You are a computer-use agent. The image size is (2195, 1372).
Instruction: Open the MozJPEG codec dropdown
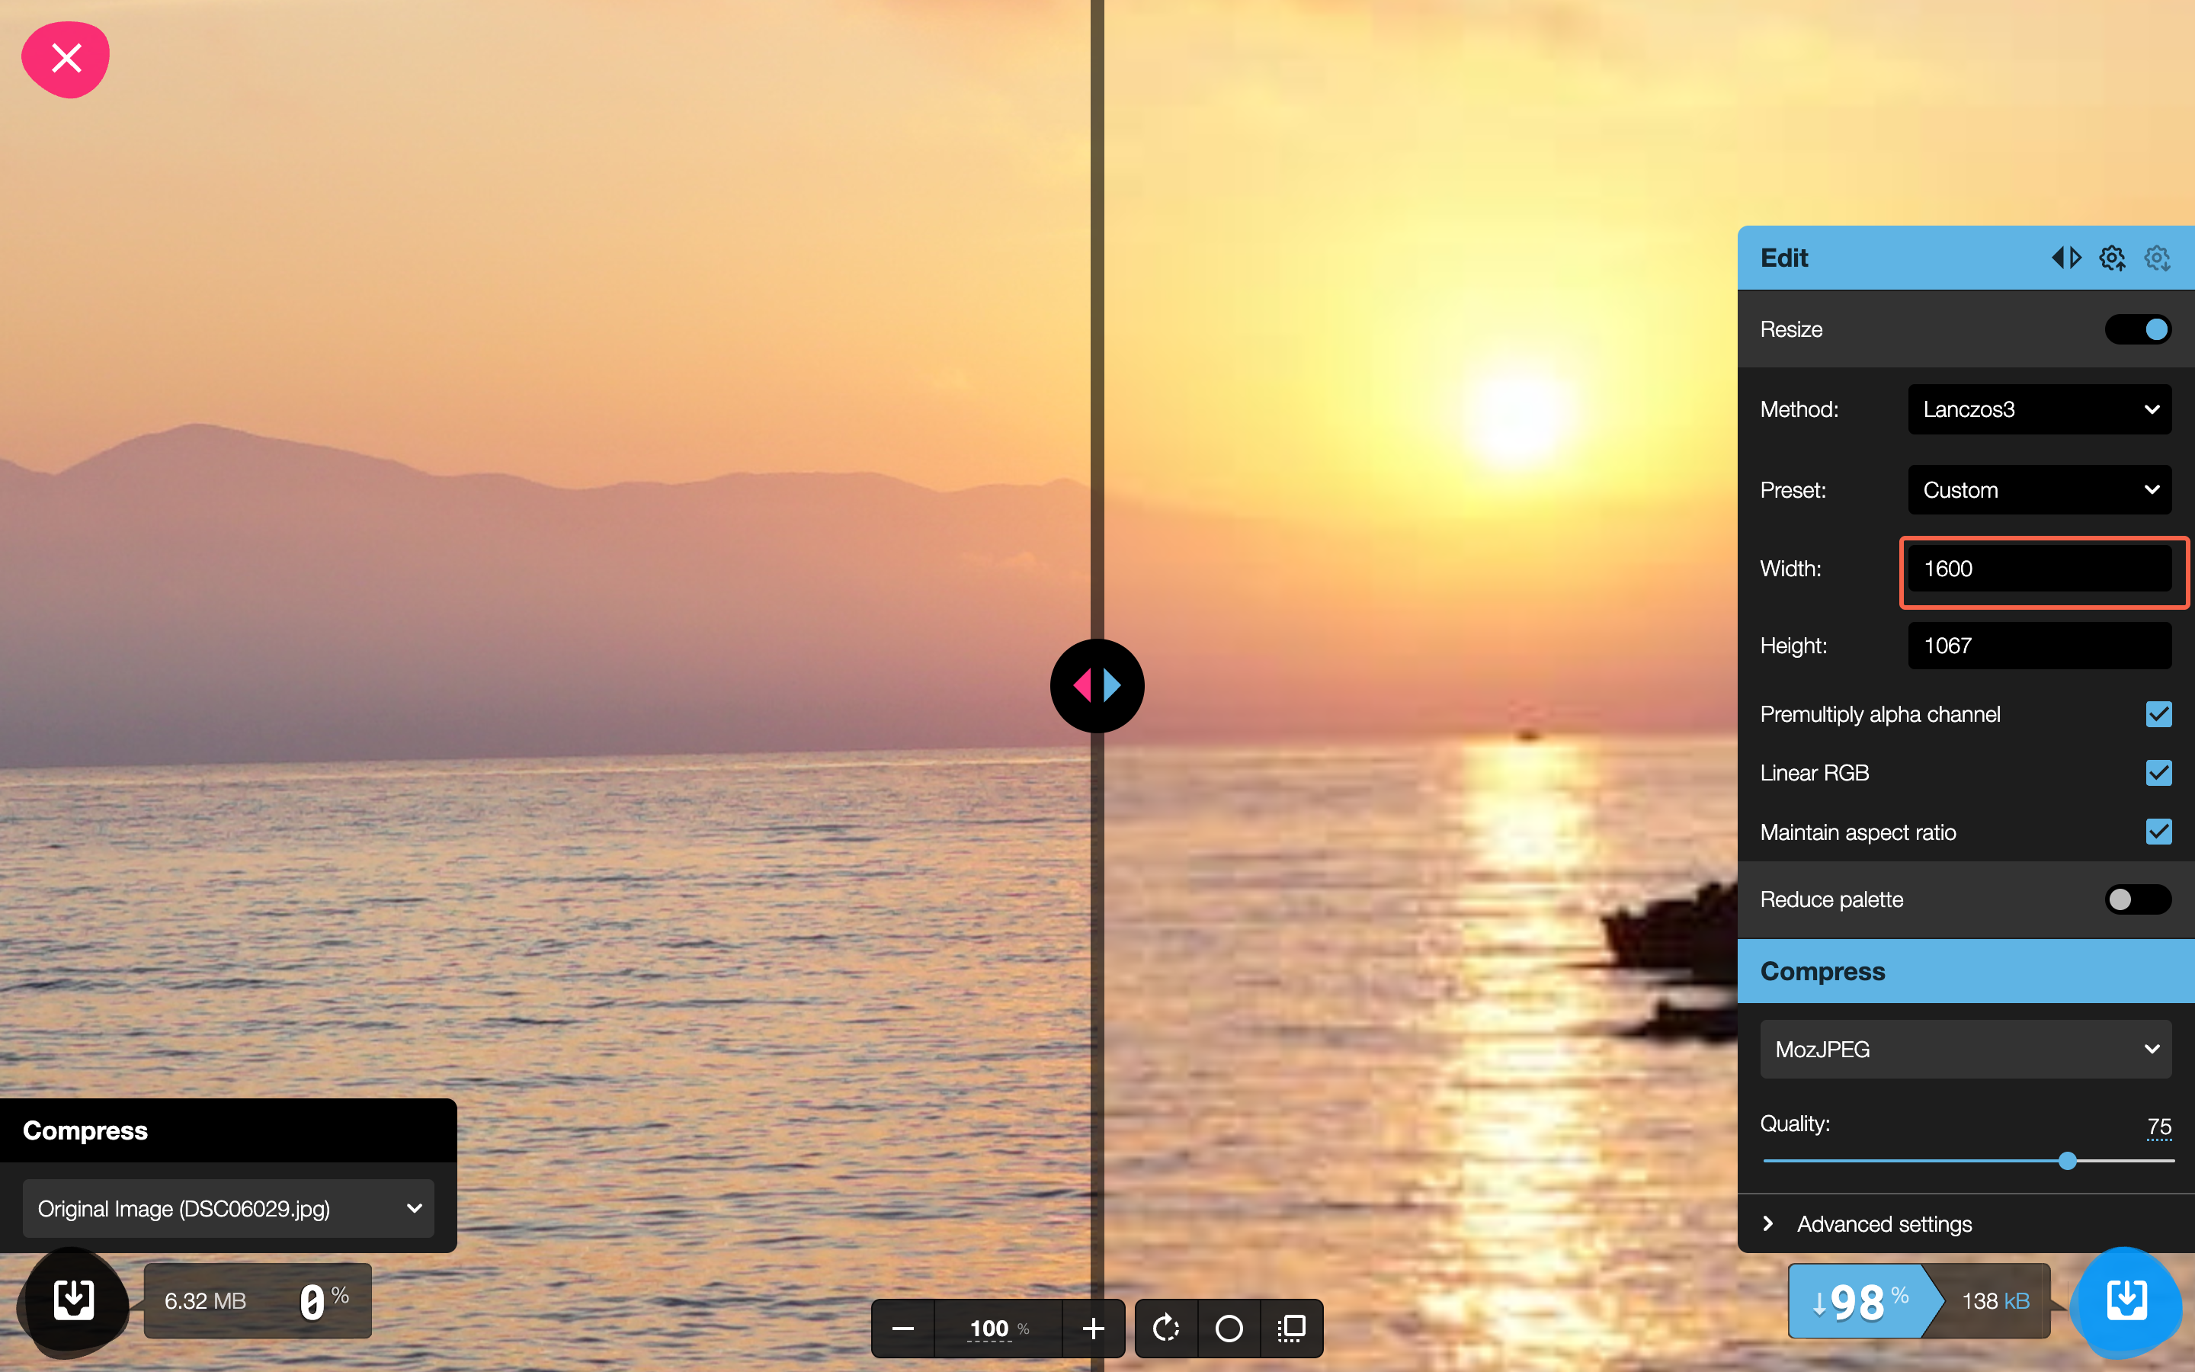coord(1966,1049)
